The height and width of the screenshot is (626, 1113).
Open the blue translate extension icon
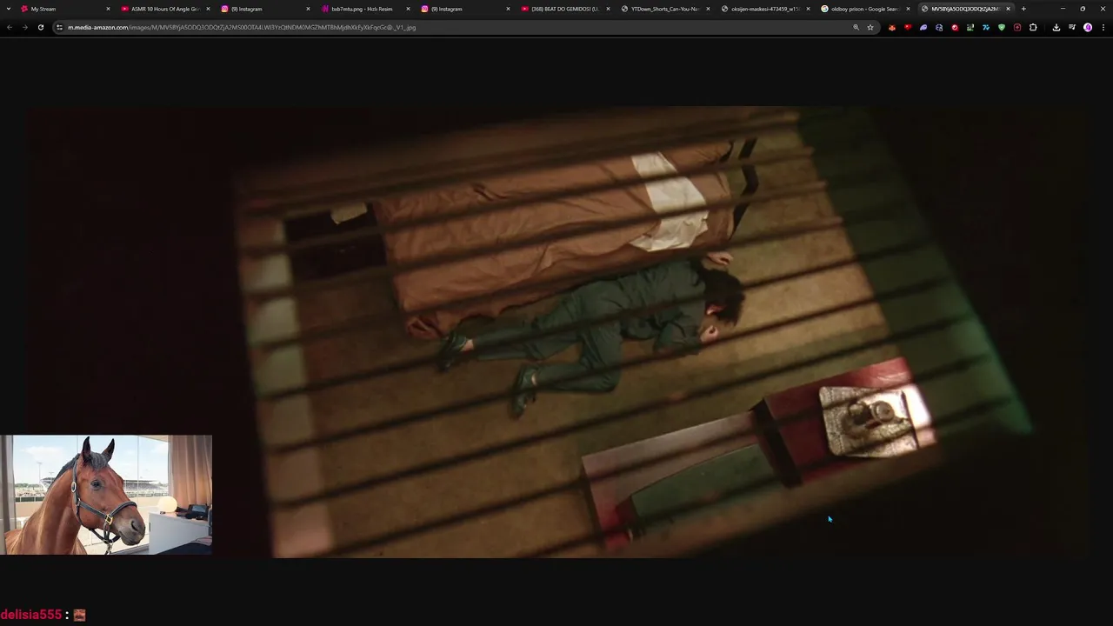pos(986,27)
